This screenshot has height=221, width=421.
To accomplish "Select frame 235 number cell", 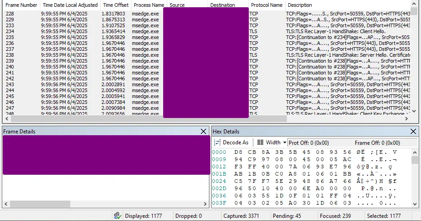I will point(10,37).
